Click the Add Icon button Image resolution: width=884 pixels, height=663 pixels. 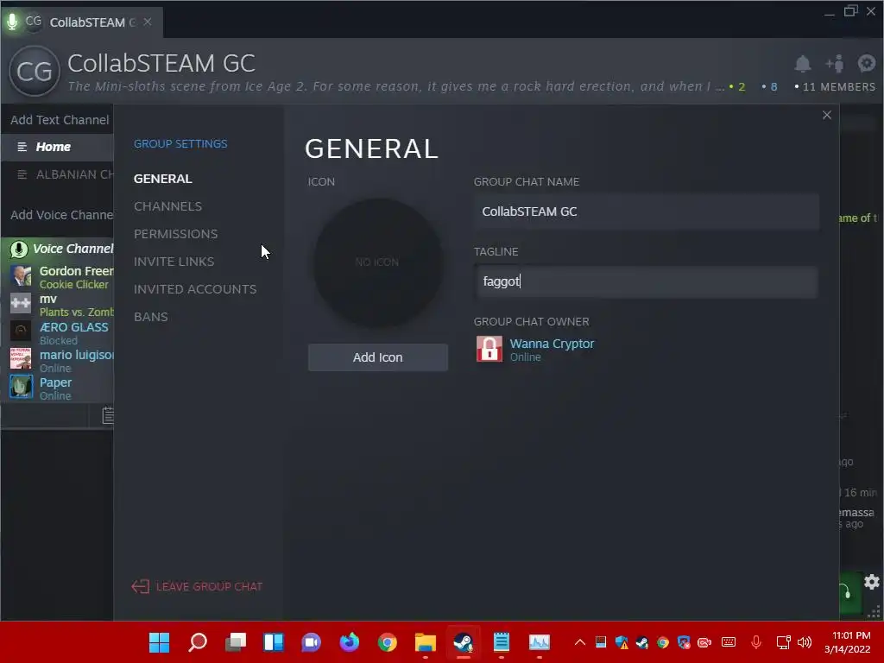[x=378, y=357]
